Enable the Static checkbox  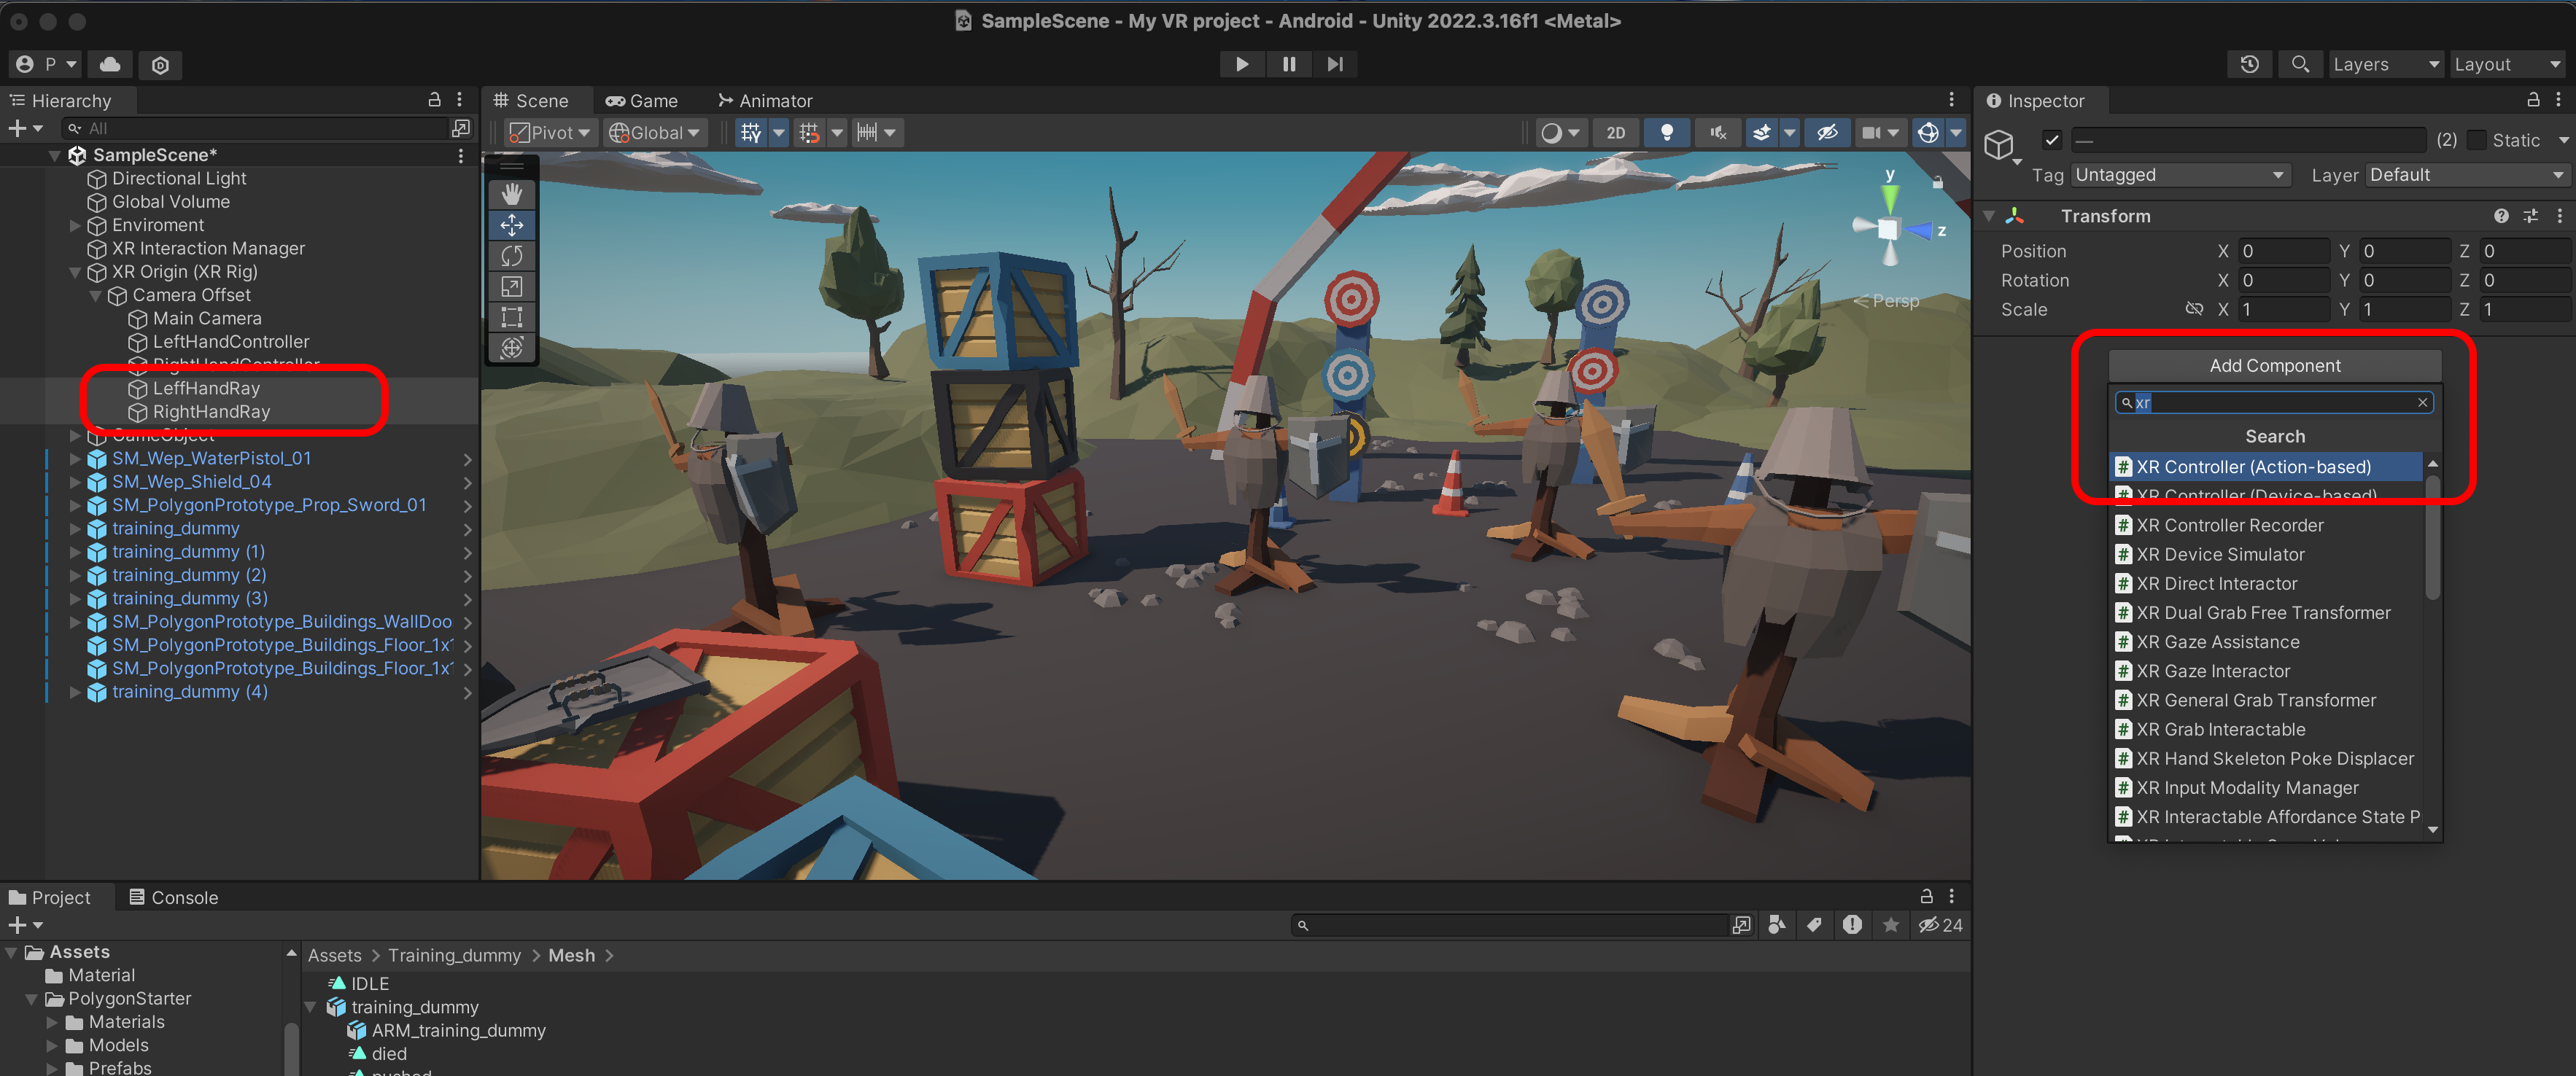pos(2477,140)
